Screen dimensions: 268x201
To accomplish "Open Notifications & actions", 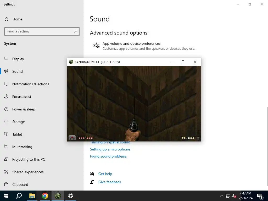I will tap(31, 84).
